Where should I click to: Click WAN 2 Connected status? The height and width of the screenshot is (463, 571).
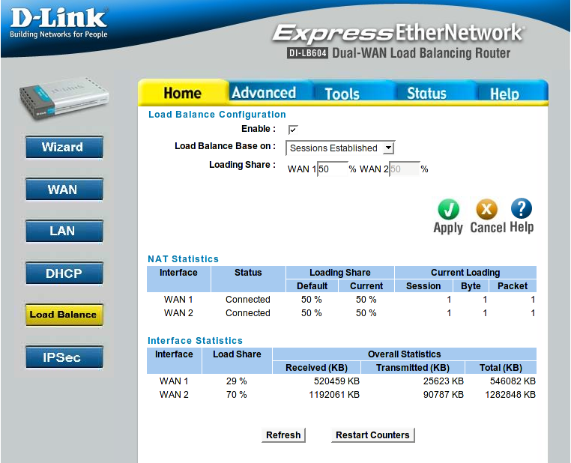click(248, 313)
